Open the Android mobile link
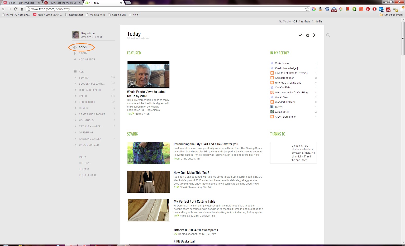 (306, 21)
